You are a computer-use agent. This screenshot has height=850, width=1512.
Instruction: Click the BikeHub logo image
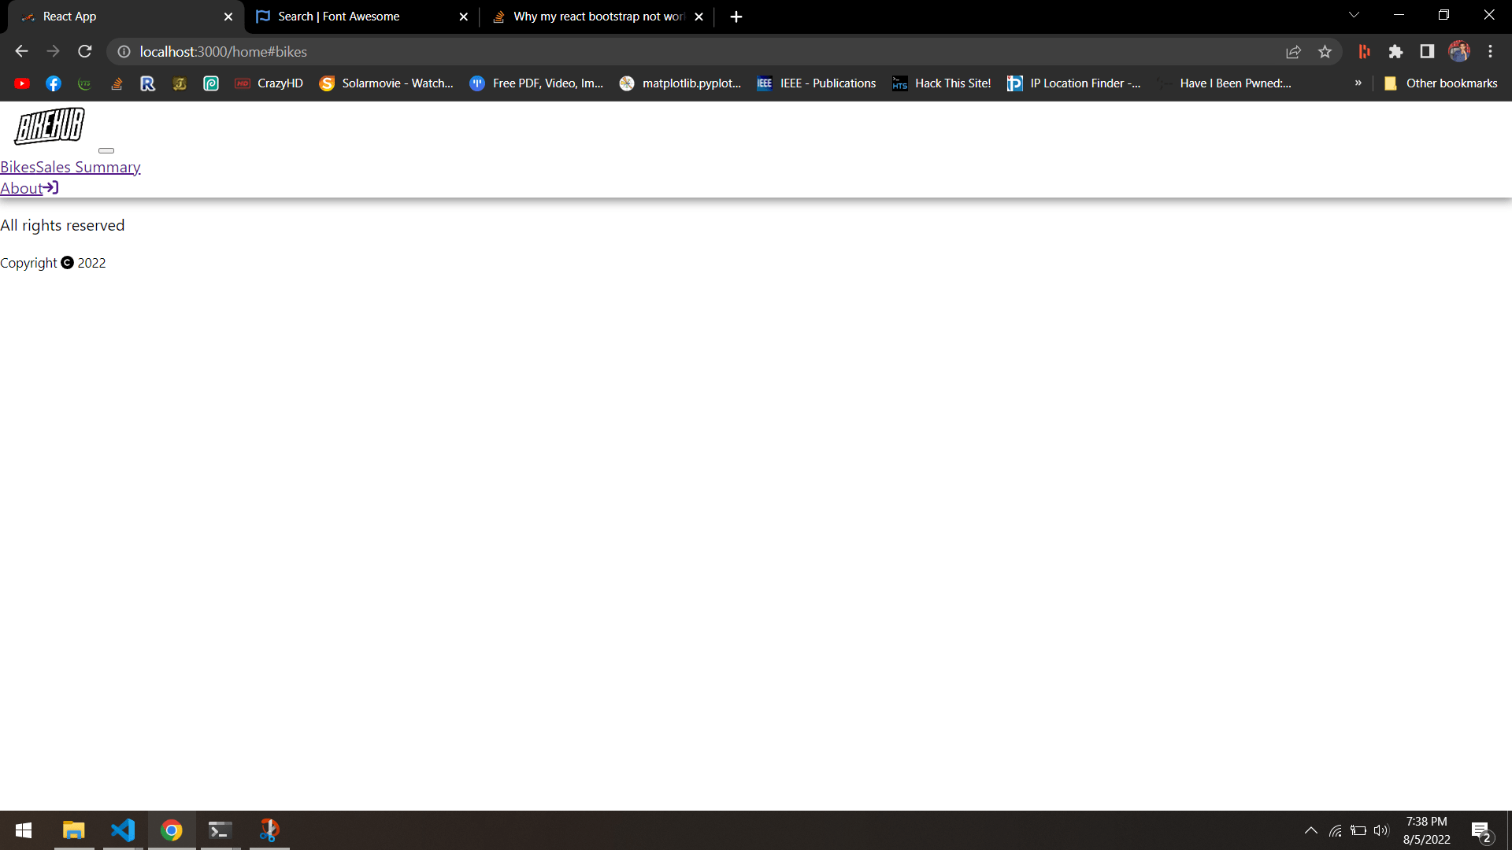[48, 126]
